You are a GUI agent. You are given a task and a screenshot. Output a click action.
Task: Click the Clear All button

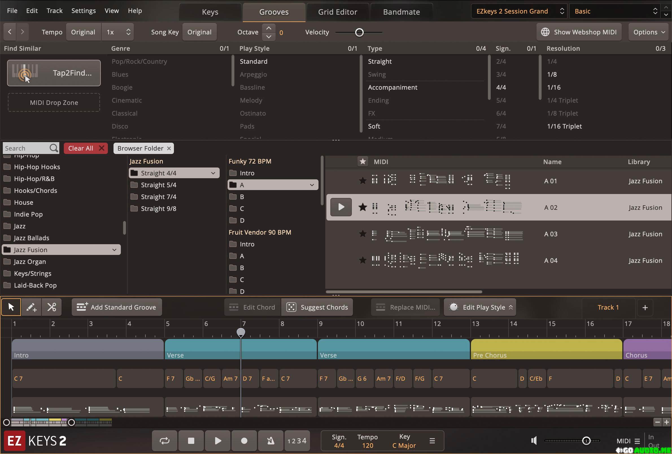click(x=86, y=148)
